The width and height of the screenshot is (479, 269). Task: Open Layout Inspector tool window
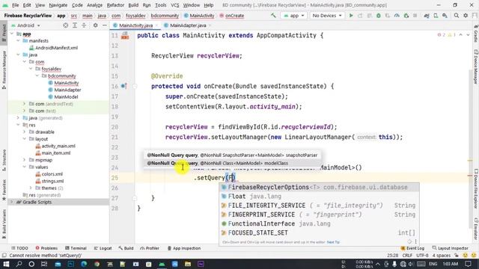pyautogui.click(x=451, y=248)
